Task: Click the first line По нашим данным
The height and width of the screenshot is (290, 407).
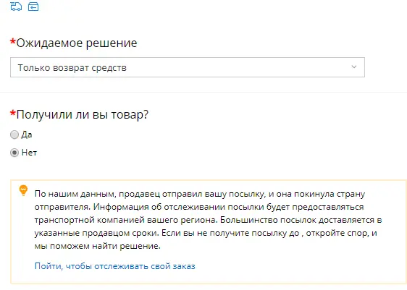Action: pyautogui.click(x=200, y=194)
